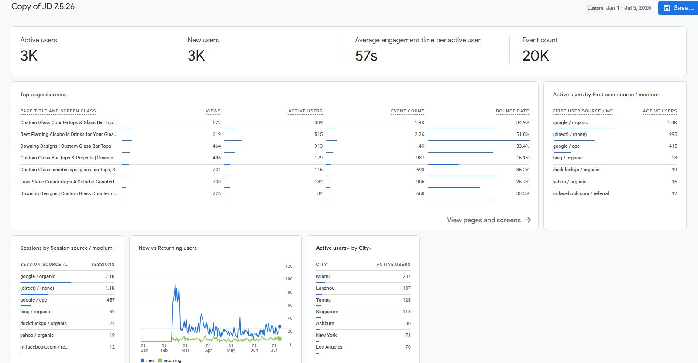Click the Top pages/screens card title
The width and height of the screenshot is (698, 363).
(x=43, y=95)
